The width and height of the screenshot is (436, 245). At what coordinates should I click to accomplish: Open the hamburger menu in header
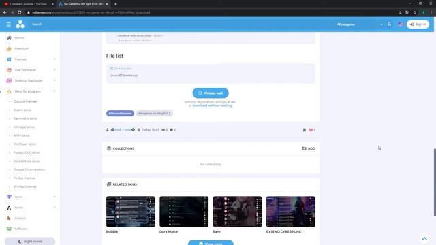tap(9, 24)
